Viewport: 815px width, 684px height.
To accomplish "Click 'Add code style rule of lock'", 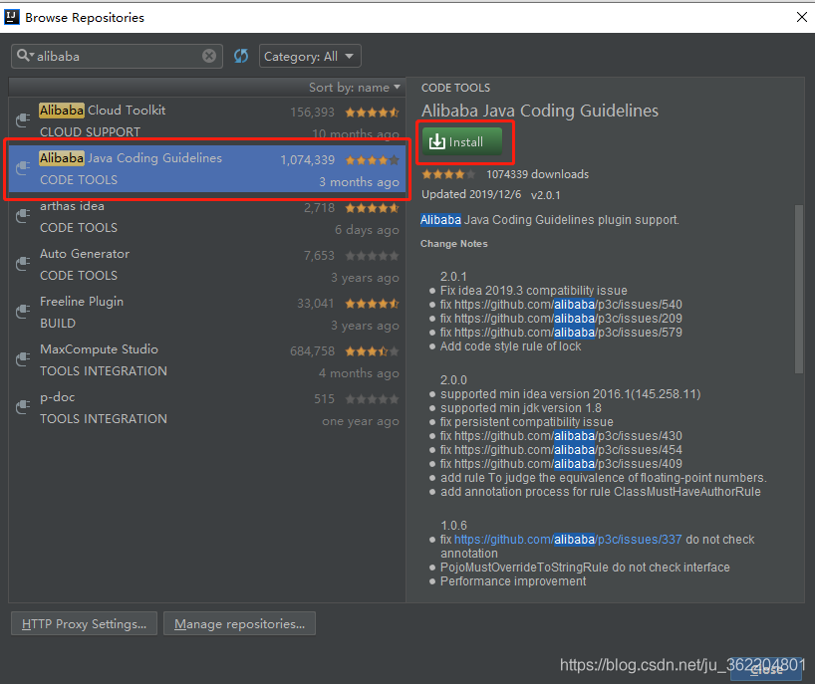I will pyautogui.click(x=510, y=346).
